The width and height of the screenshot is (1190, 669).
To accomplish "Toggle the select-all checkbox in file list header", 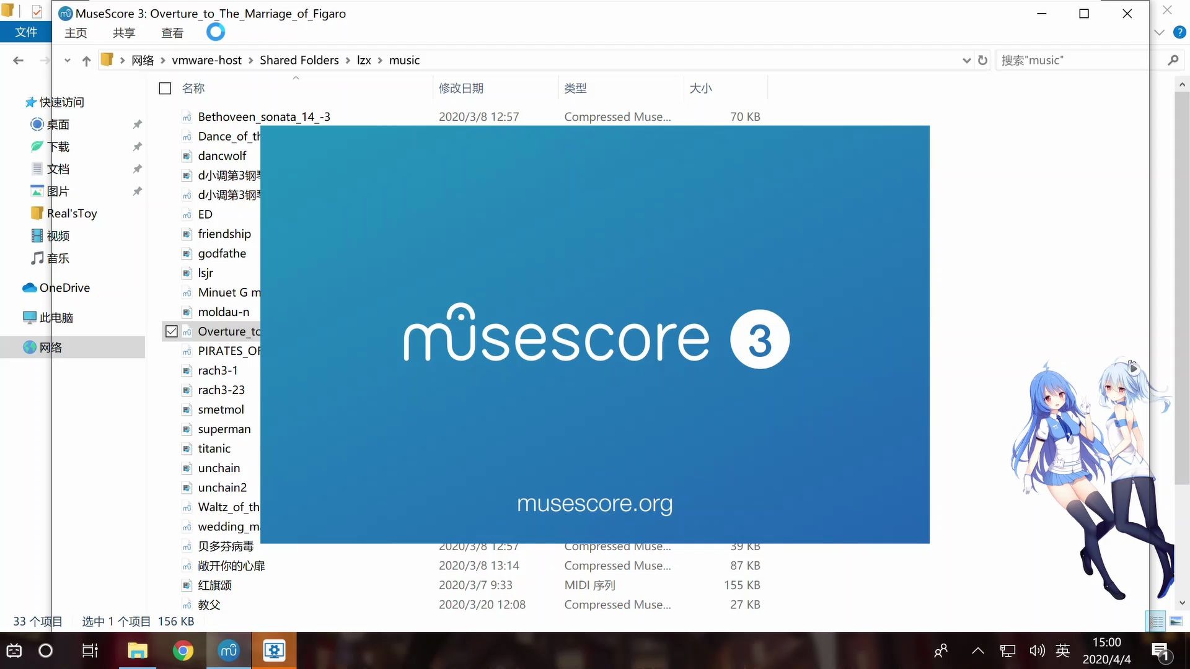I will coord(164,88).
